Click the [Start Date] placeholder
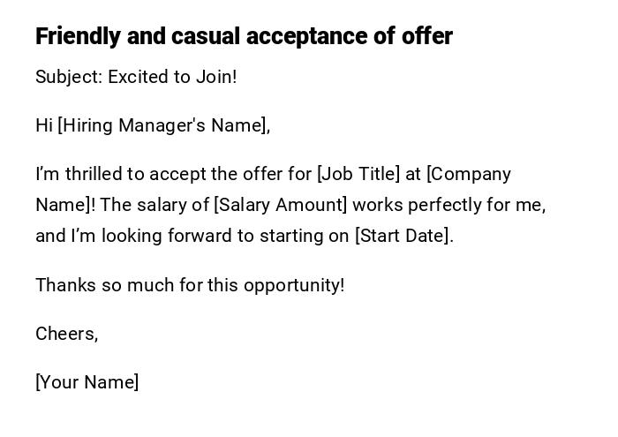Screen dimensions: 618x437 402,236
